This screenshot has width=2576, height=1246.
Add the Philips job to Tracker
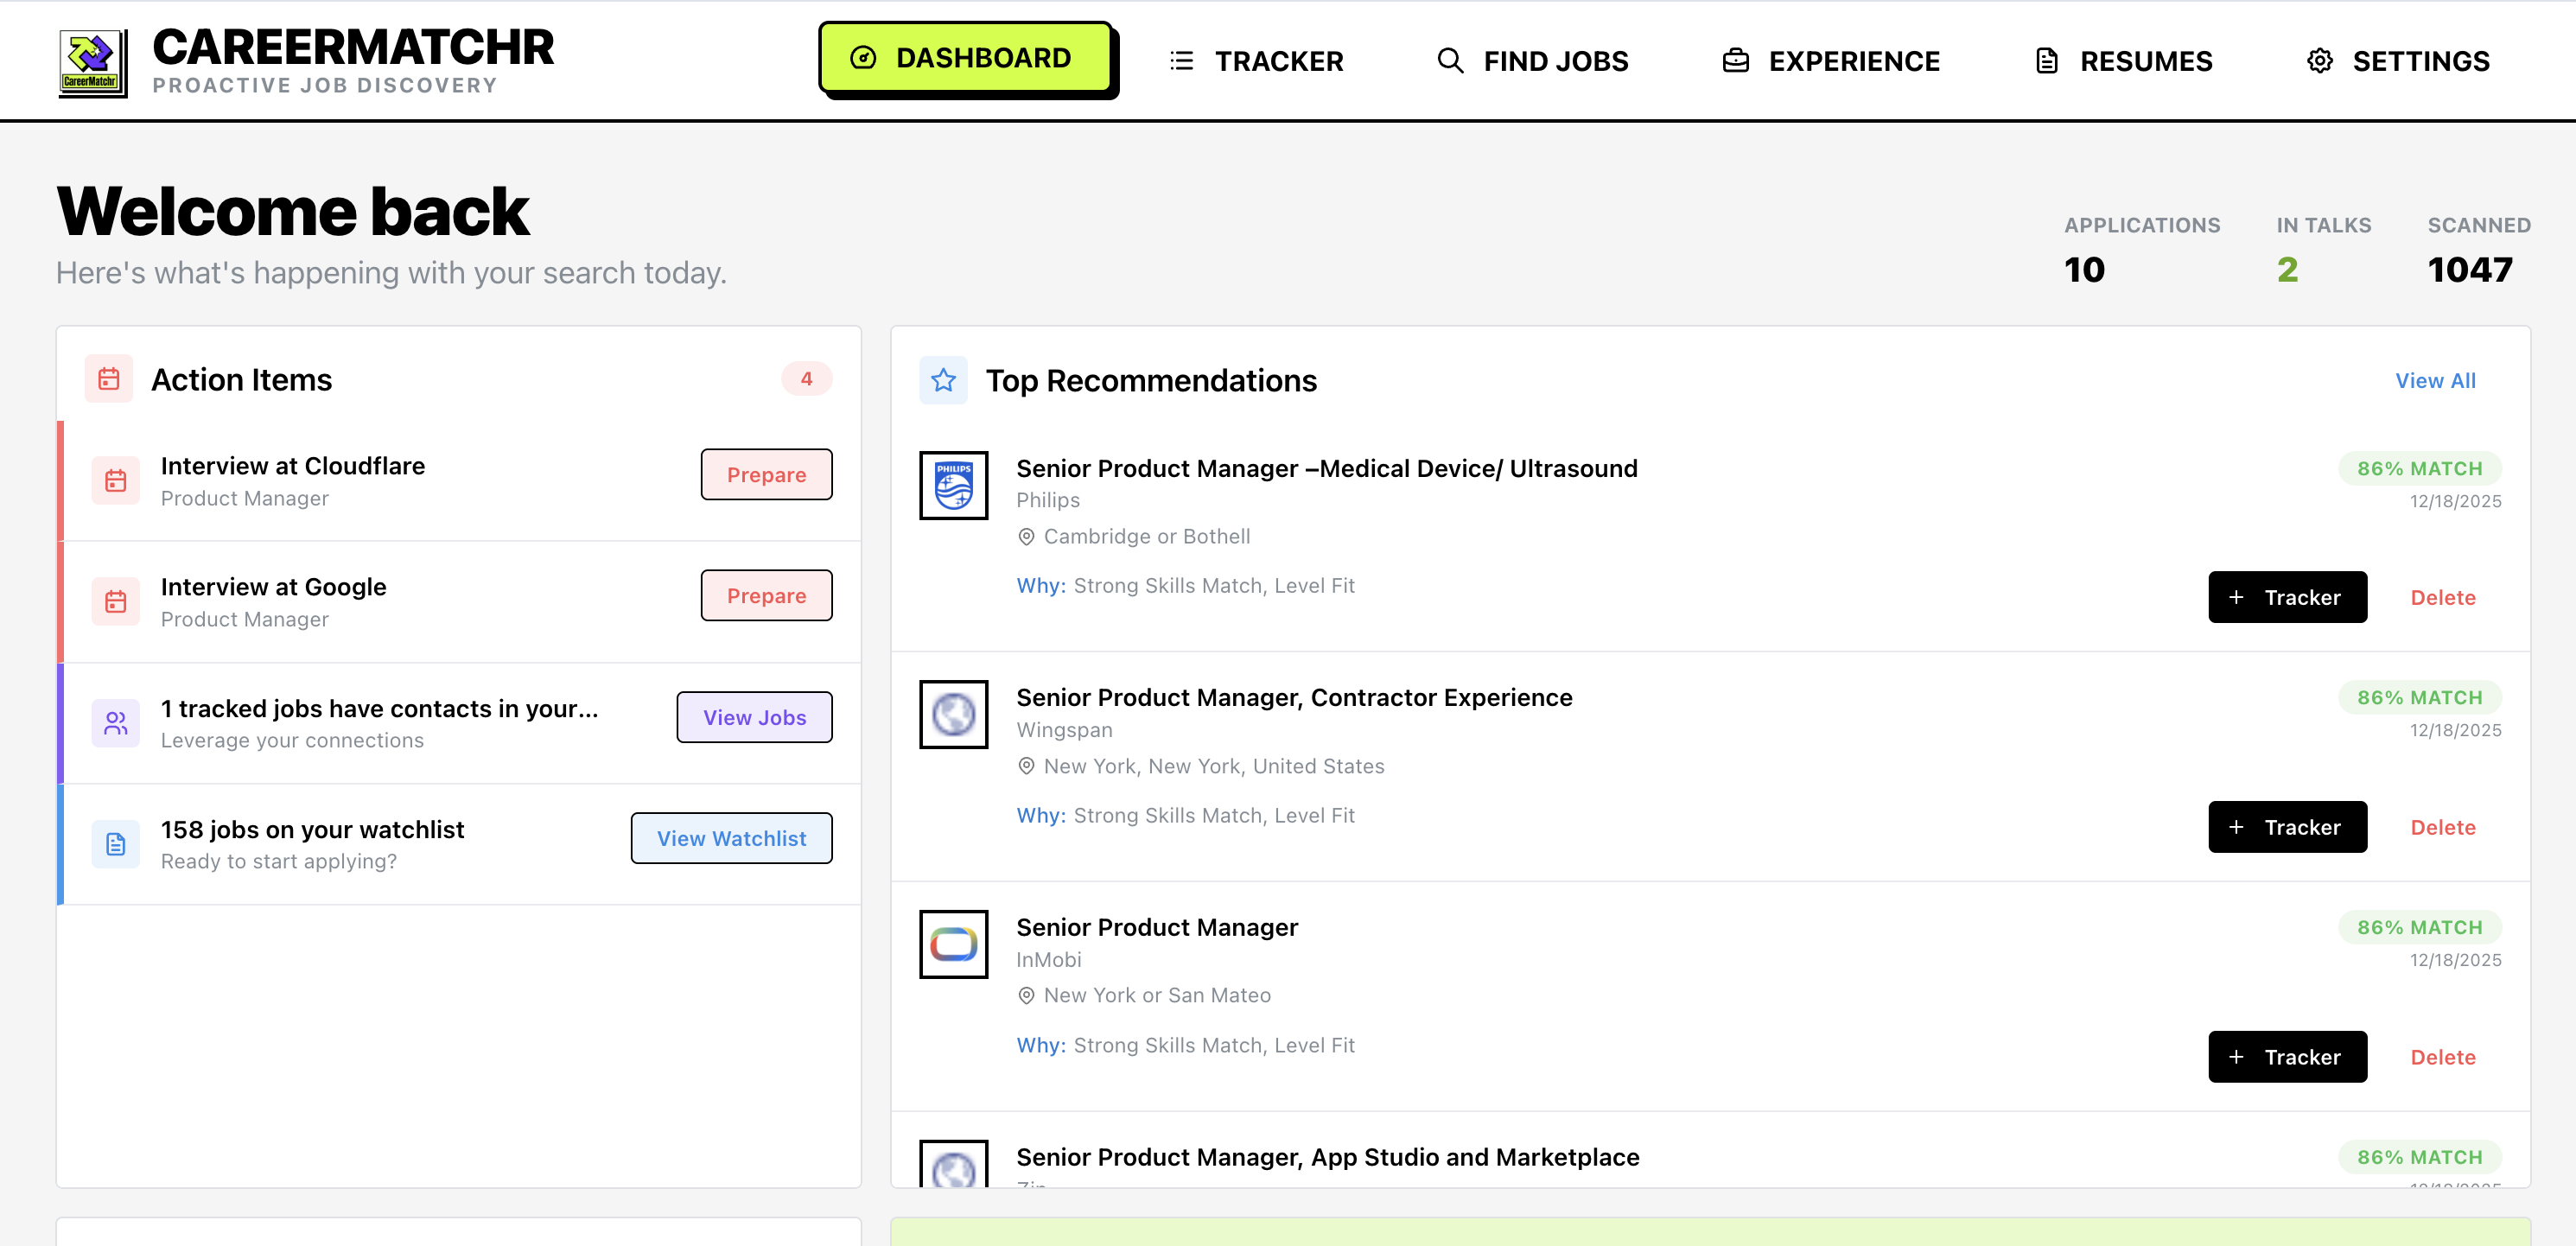pyautogui.click(x=2287, y=597)
